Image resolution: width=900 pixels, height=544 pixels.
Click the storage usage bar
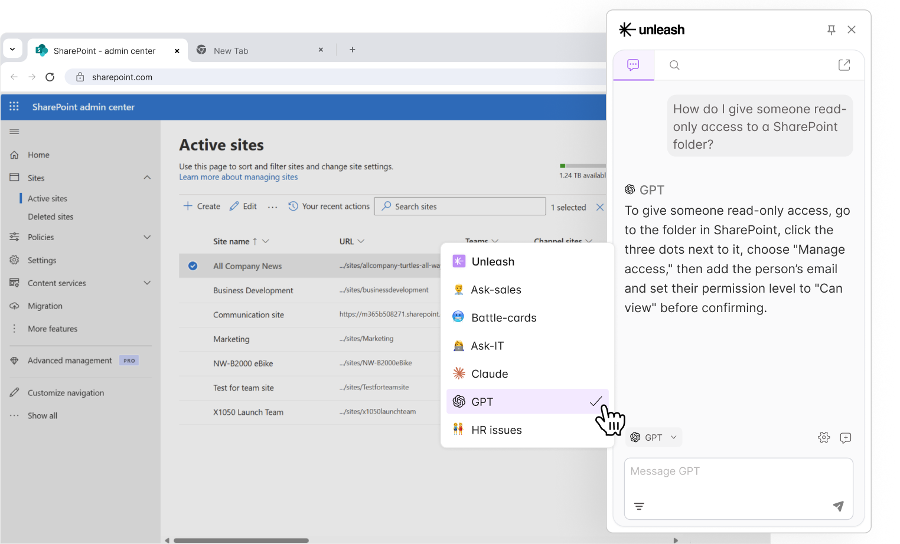click(x=583, y=166)
